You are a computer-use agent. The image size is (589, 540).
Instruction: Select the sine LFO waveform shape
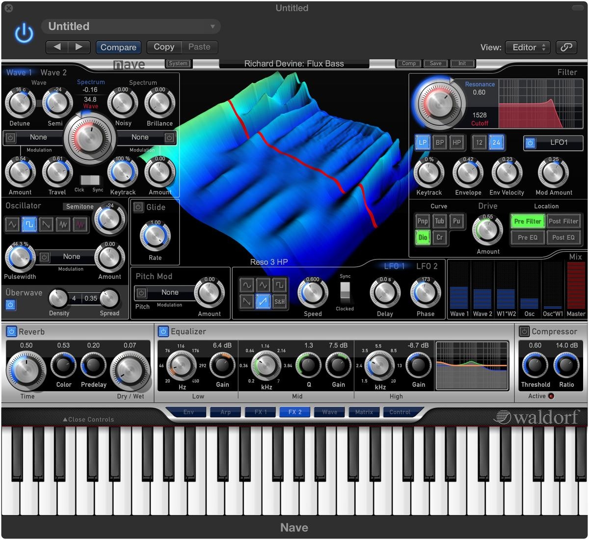(246, 285)
